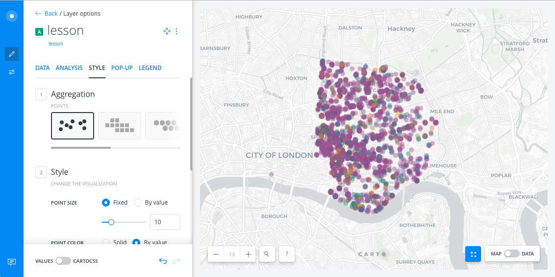Viewport: 555px width, 277px height.
Task: Toggle VALUES to CARTOCSS switch
Action: coord(63,261)
